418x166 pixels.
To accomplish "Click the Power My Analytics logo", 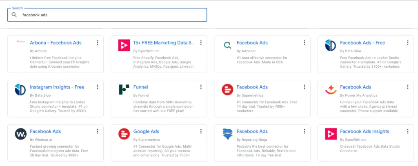I will click(330, 89).
